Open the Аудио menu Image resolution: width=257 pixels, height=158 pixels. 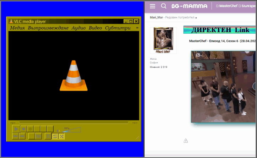[79, 28]
